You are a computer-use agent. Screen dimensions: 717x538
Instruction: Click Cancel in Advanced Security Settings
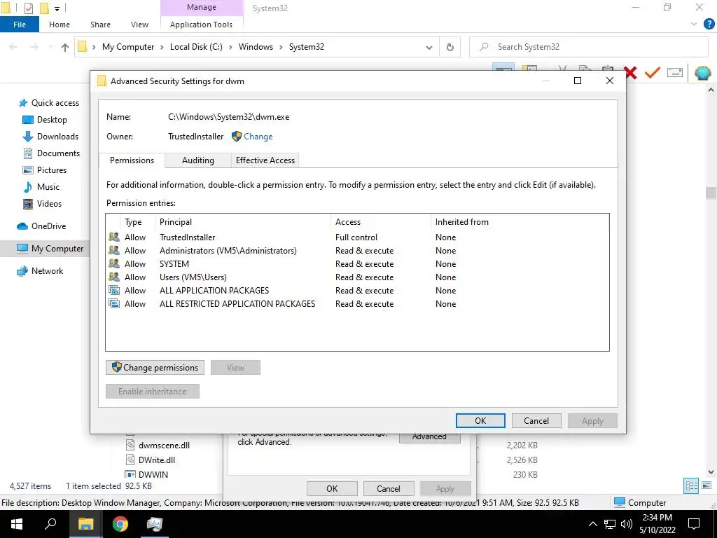pyautogui.click(x=536, y=420)
